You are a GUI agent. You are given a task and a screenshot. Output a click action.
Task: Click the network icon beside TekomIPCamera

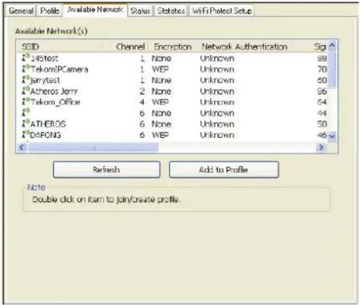tap(25, 68)
